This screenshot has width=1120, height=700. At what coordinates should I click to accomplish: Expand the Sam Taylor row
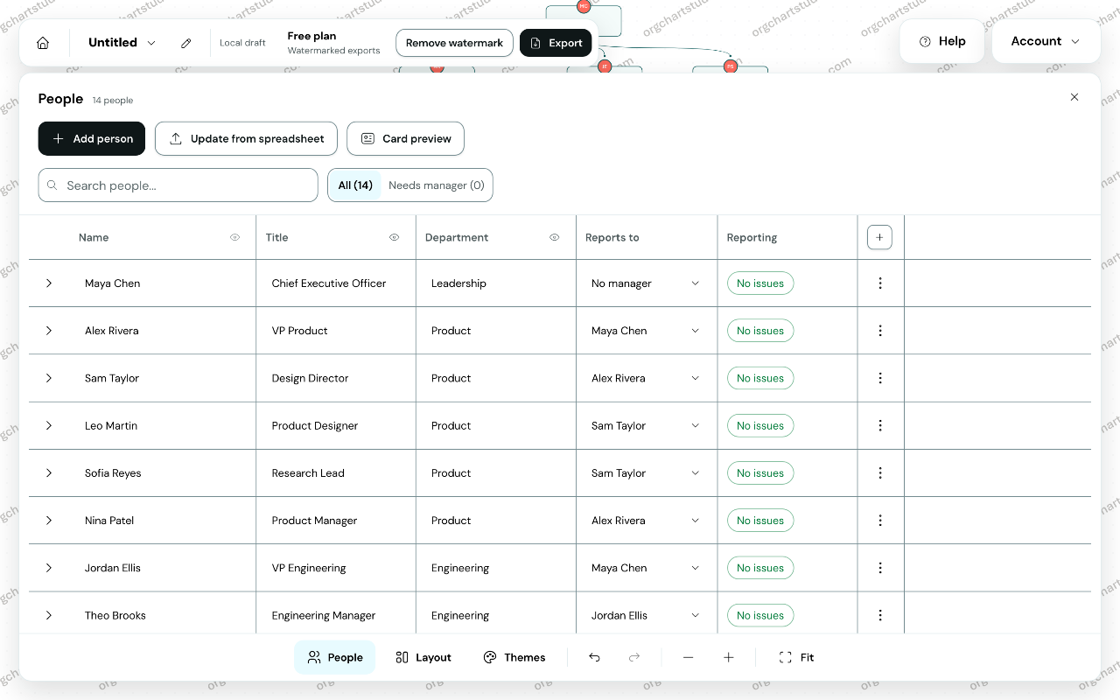(49, 378)
